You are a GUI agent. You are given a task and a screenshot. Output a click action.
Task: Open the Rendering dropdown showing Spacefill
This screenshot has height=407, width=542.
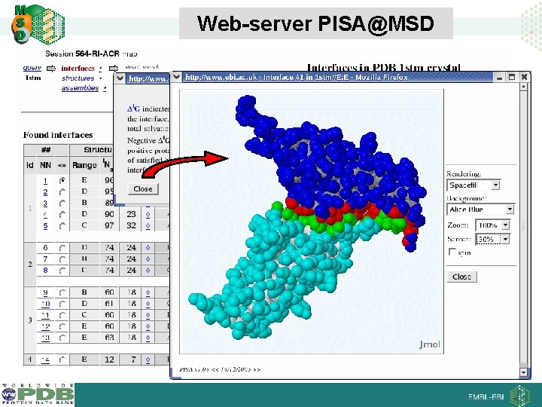pyautogui.click(x=473, y=185)
